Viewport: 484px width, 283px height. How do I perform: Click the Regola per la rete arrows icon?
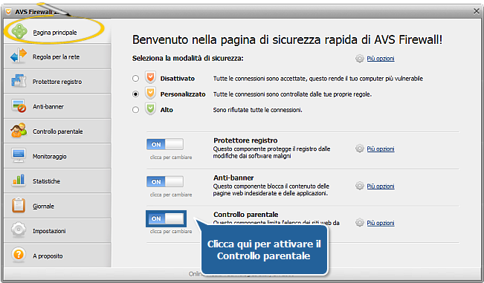(x=18, y=56)
